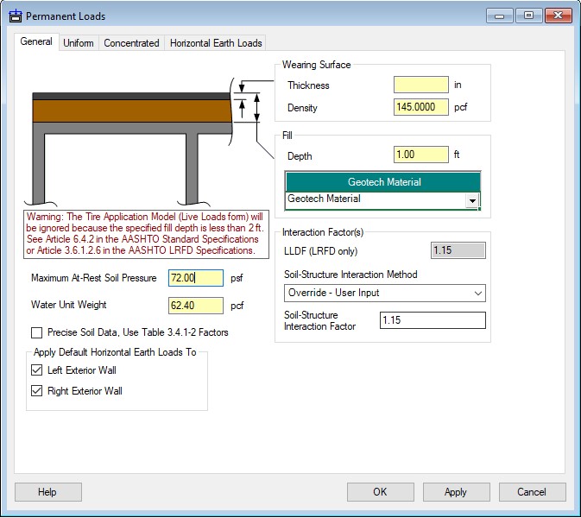Click the LLDF (LRFD only) field

click(458, 250)
